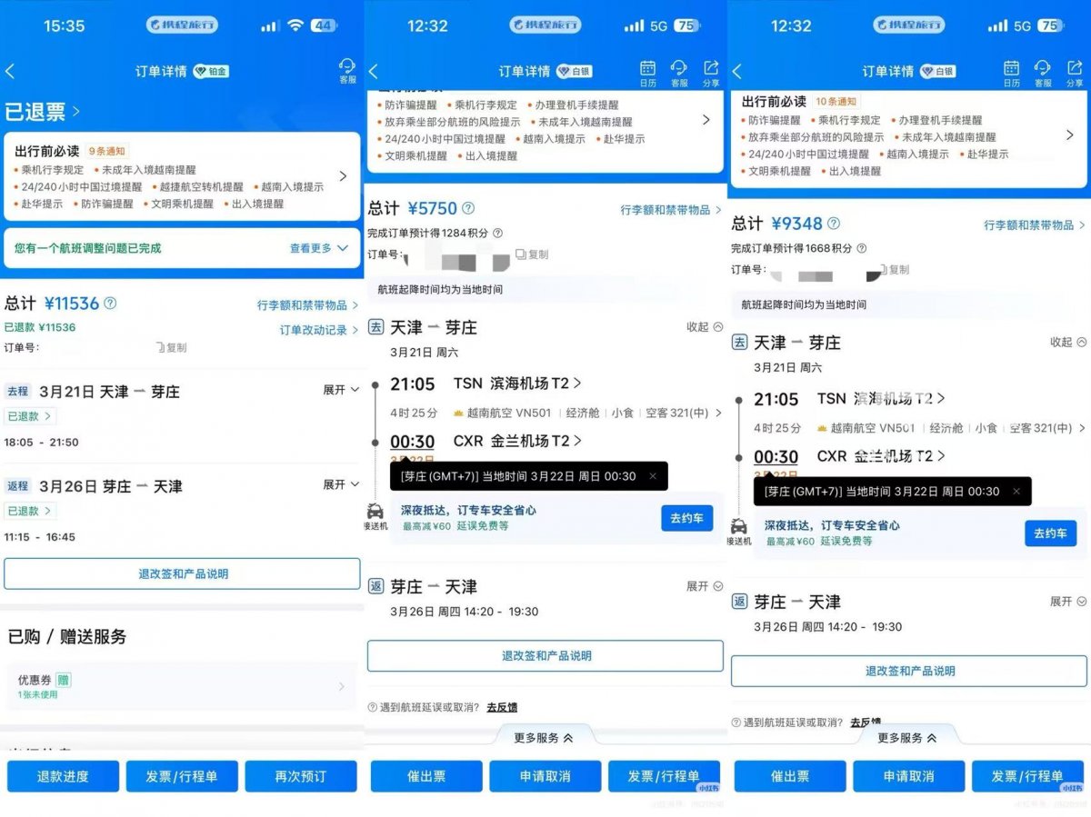
Task: Open the 优惠券 gift coupon row
Action: click(x=180, y=686)
